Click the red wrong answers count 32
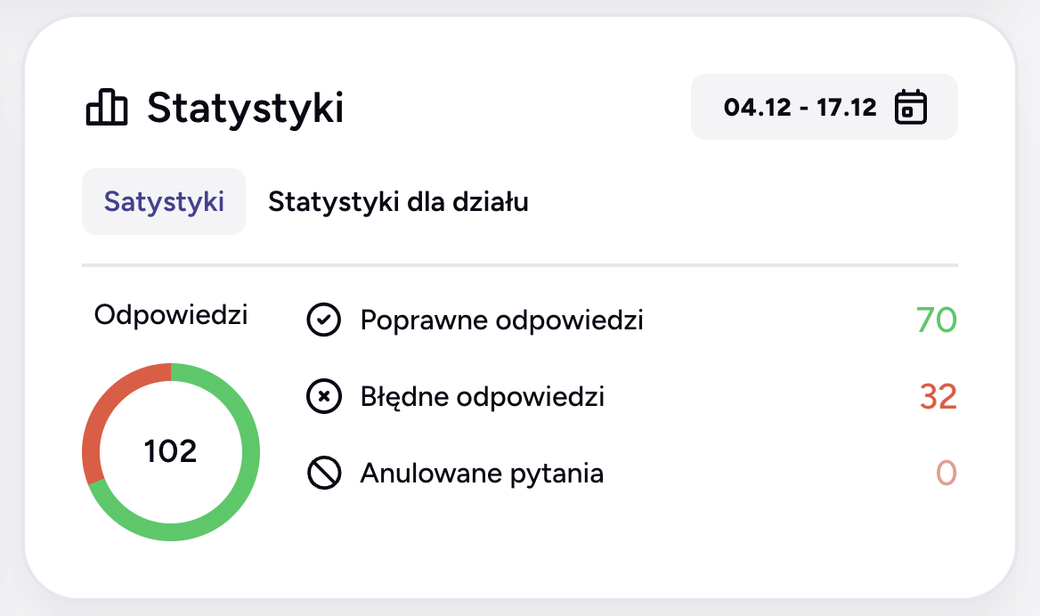The height and width of the screenshot is (616, 1040). (x=938, y=396)
